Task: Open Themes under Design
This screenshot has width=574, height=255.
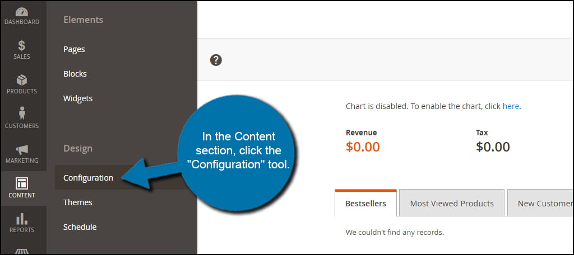Action: 78,202
